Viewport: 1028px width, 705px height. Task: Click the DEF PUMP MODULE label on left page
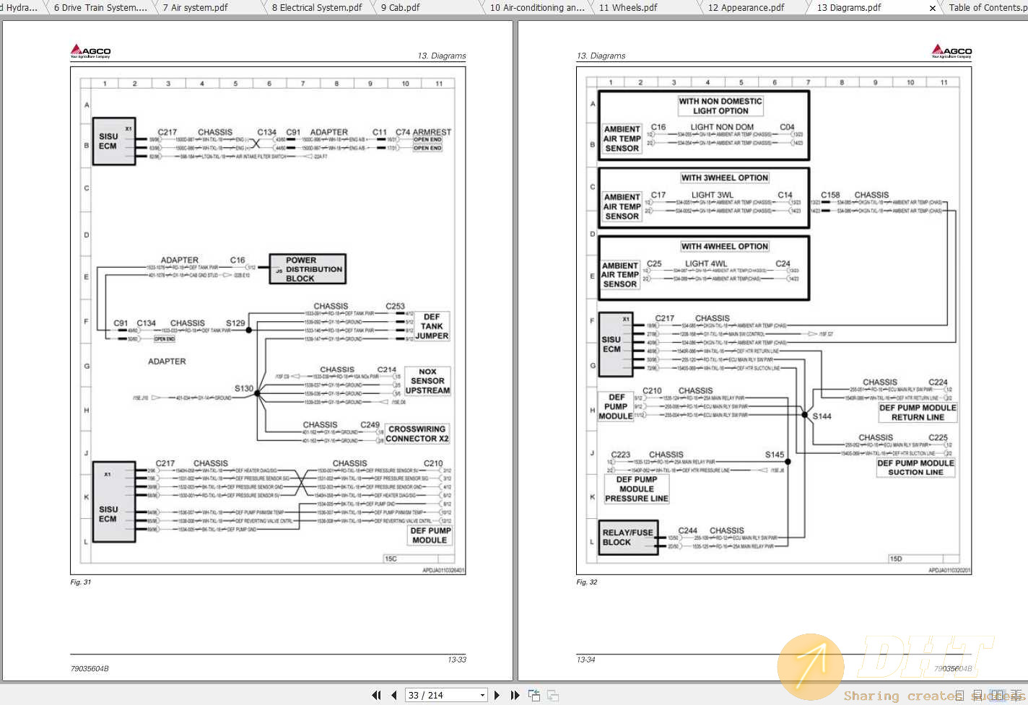coord(430,535)
